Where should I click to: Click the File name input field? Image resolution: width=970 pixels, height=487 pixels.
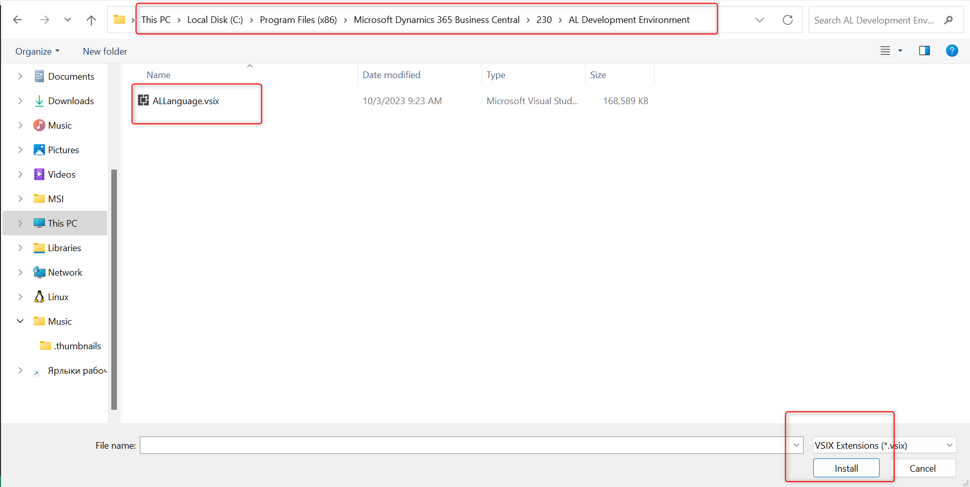(465, 445)
